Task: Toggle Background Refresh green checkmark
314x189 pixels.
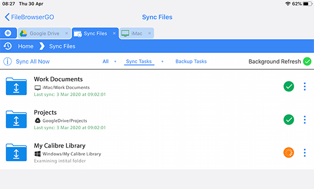Action: (x=307, y=62)
